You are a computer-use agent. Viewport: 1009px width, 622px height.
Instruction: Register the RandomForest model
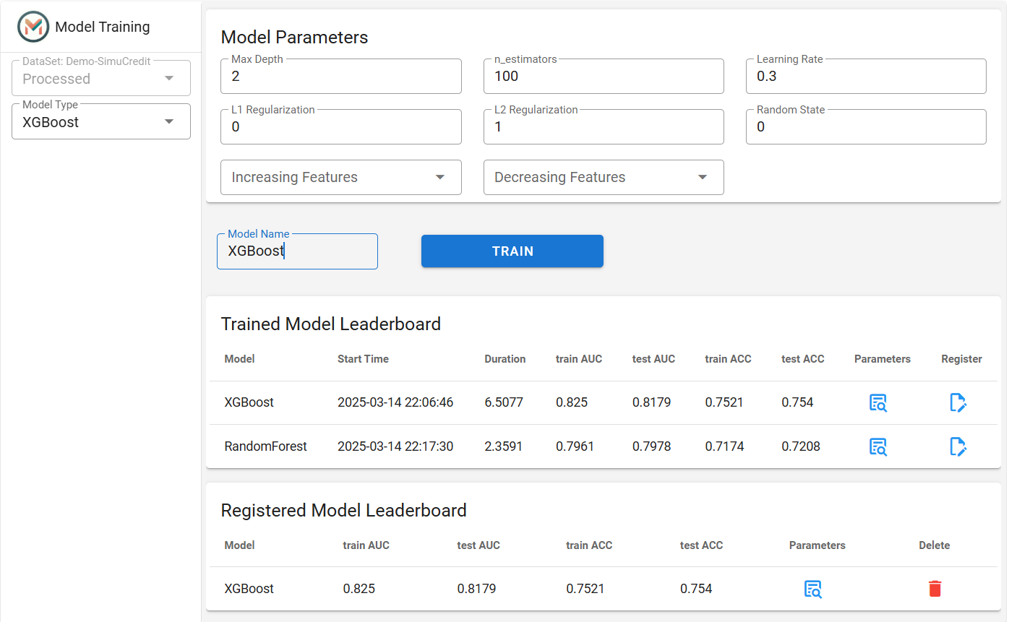[958, 447]
